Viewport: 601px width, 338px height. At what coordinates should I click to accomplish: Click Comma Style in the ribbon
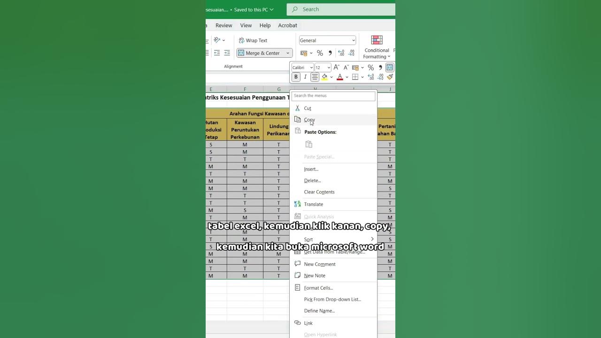coord(330,53)
